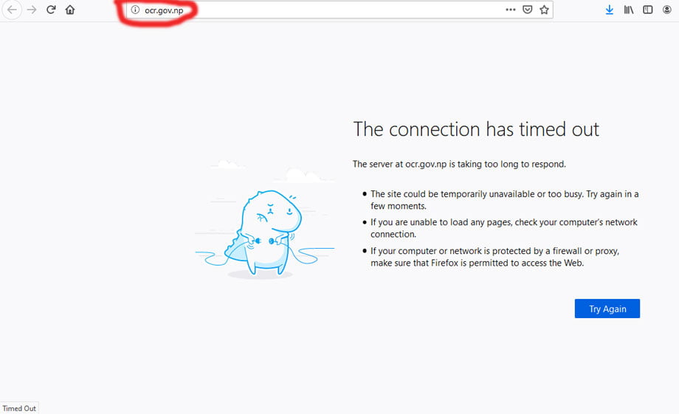This screenshot has width=679, height=414.
Task: Click into the ocr.gov.np address field
Action: pyautogui.click(x=295, y=10)
